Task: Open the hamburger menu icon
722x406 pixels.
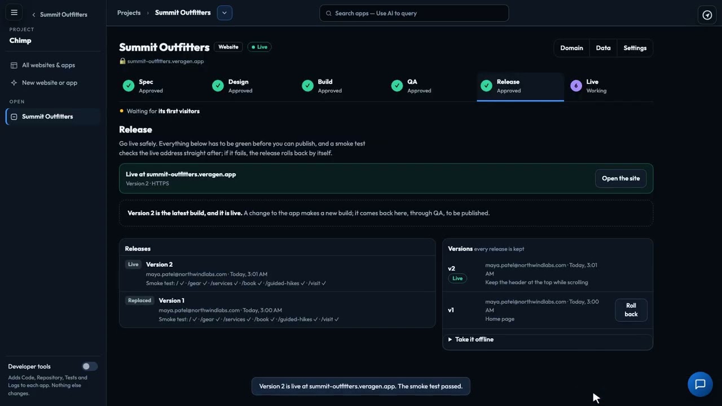Action: click(14, 13)
